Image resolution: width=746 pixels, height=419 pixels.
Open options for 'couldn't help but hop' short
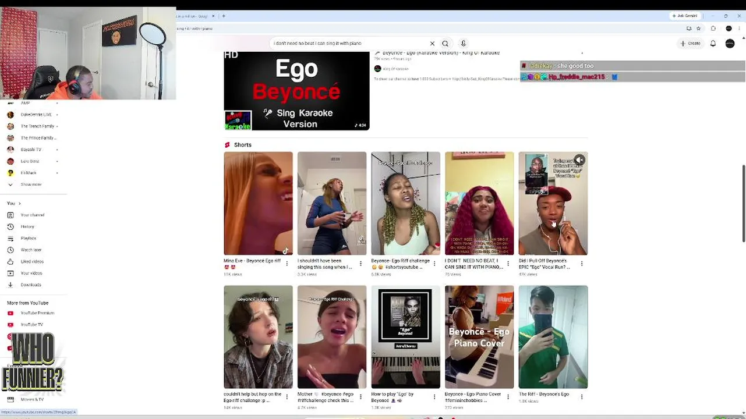(287, 397)
